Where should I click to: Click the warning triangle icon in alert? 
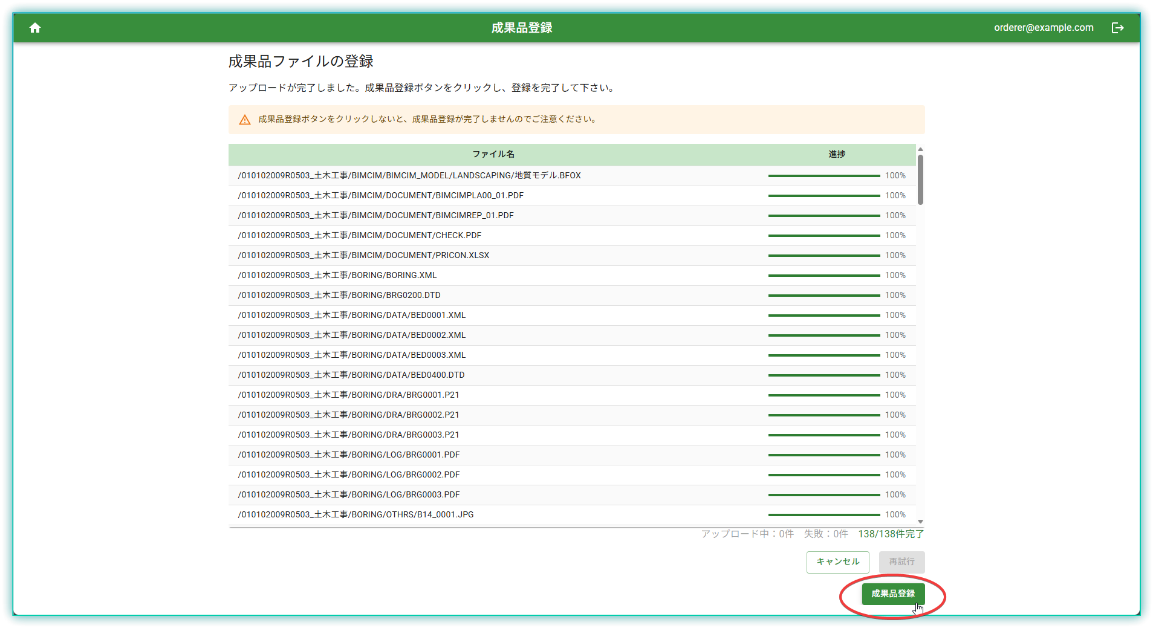pyautogui.click(x=245, y=120)
